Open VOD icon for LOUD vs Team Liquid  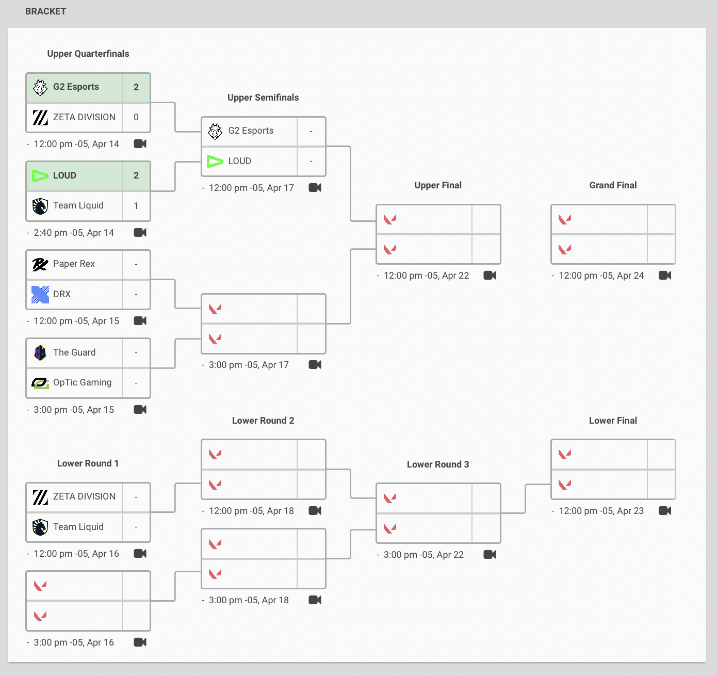tap(140, 233)
